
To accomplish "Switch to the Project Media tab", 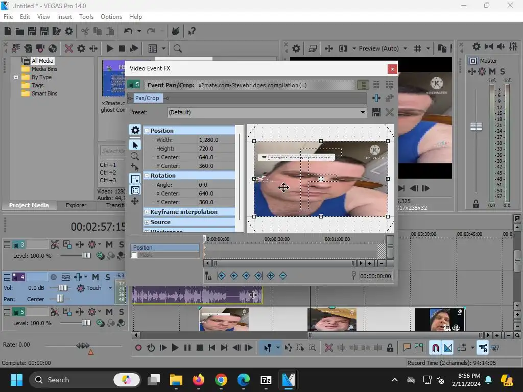I will tap(29, 205).
